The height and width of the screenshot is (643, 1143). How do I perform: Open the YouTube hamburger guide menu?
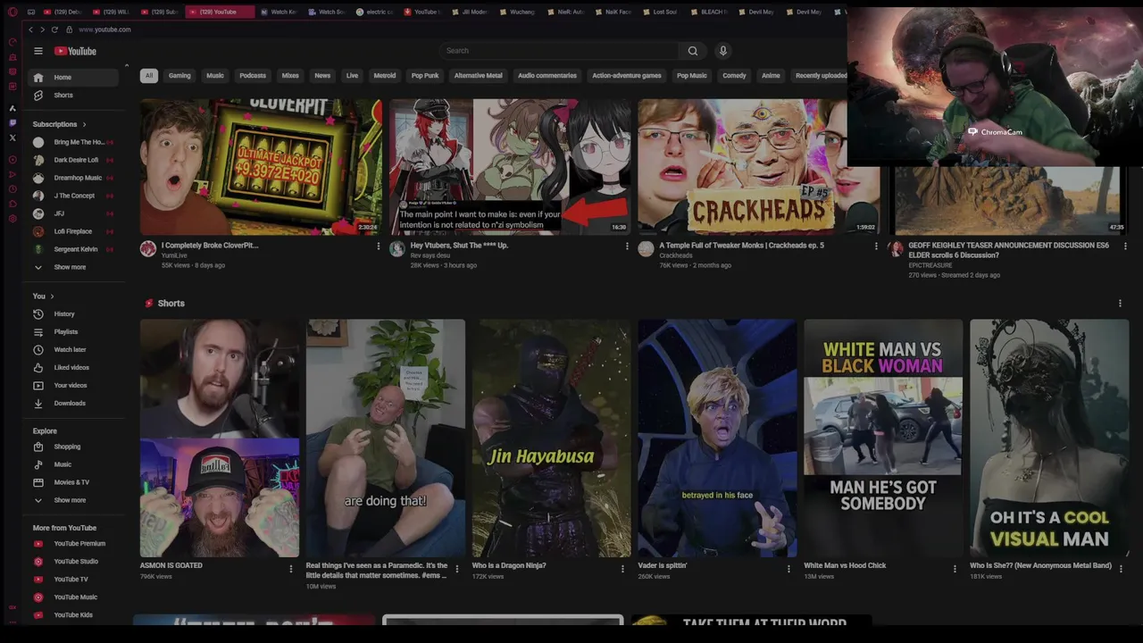tap(38, 51)
